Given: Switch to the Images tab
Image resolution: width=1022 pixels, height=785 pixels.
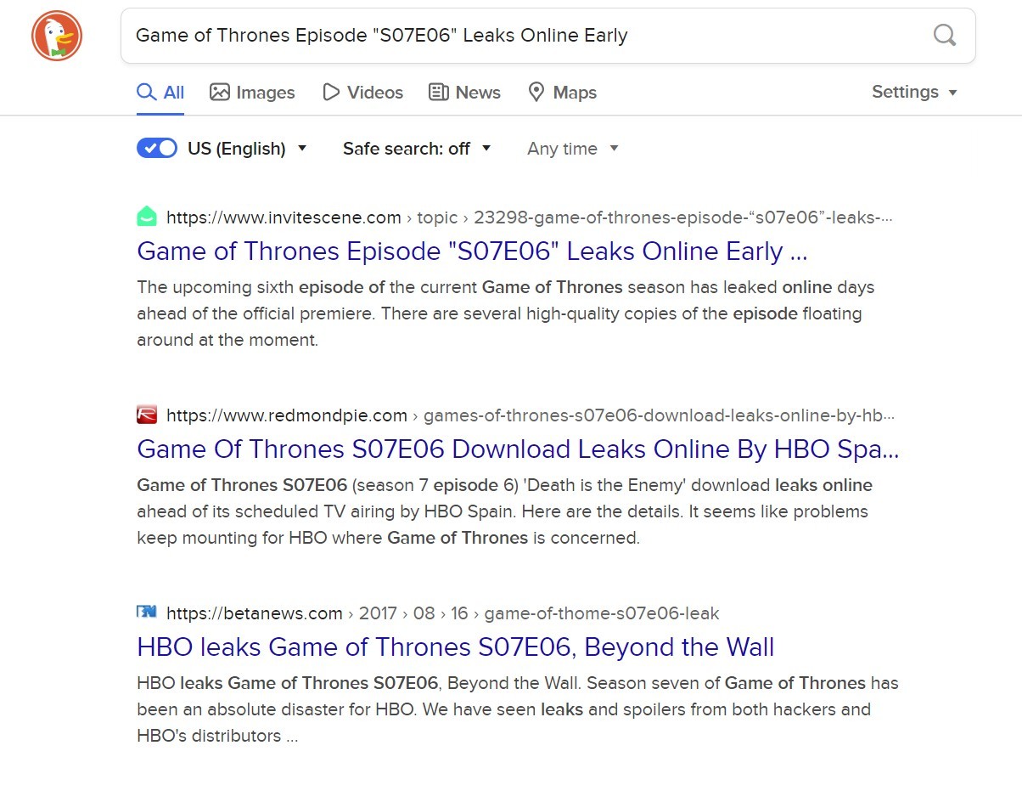Looking at the screenshot, I should pyautogui.click(x=252, y=93).
